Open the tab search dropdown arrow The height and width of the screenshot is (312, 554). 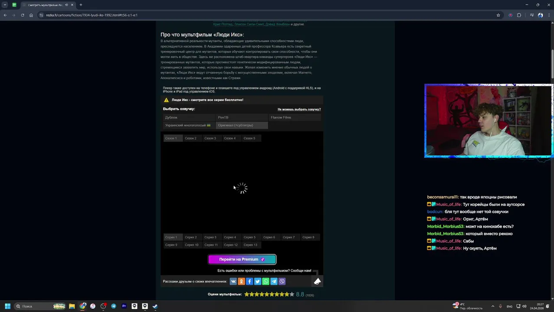[5, 5]
